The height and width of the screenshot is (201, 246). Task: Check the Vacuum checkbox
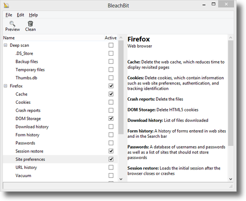[x=111, y=176]
